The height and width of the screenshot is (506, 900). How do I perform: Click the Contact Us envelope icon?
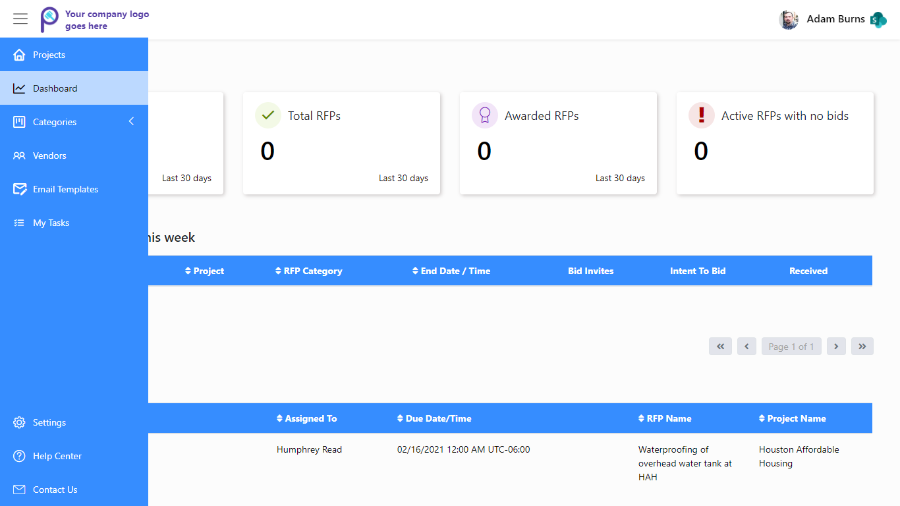pyautogui.click(x=19, y=490)
